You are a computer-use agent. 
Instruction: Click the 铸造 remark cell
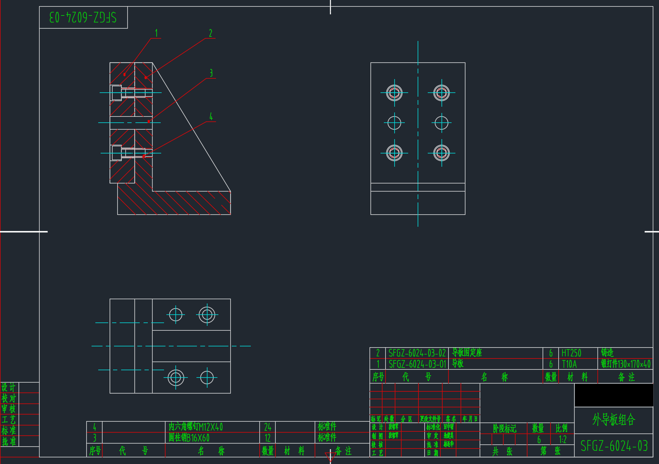[607, 353]
